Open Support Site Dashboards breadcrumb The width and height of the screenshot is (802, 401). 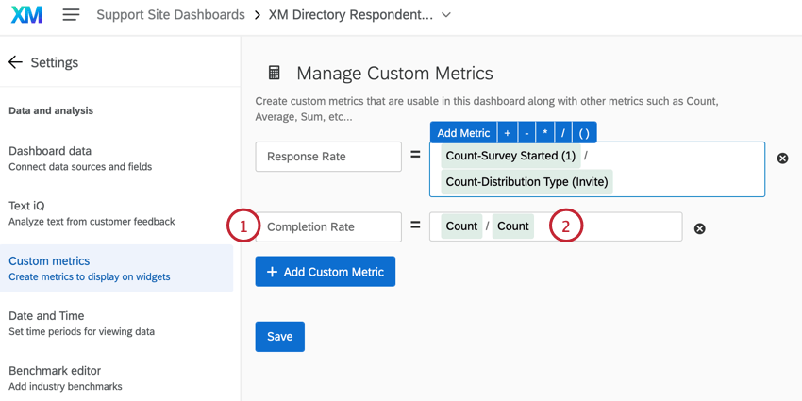(x=171, y=15)
